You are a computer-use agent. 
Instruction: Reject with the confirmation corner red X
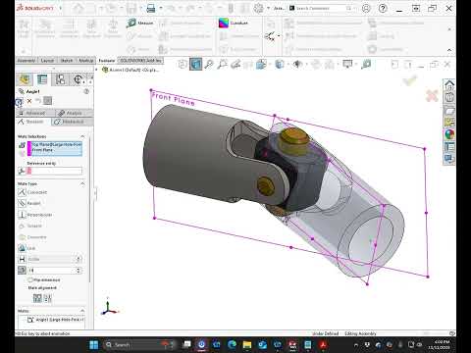[432, 96]
